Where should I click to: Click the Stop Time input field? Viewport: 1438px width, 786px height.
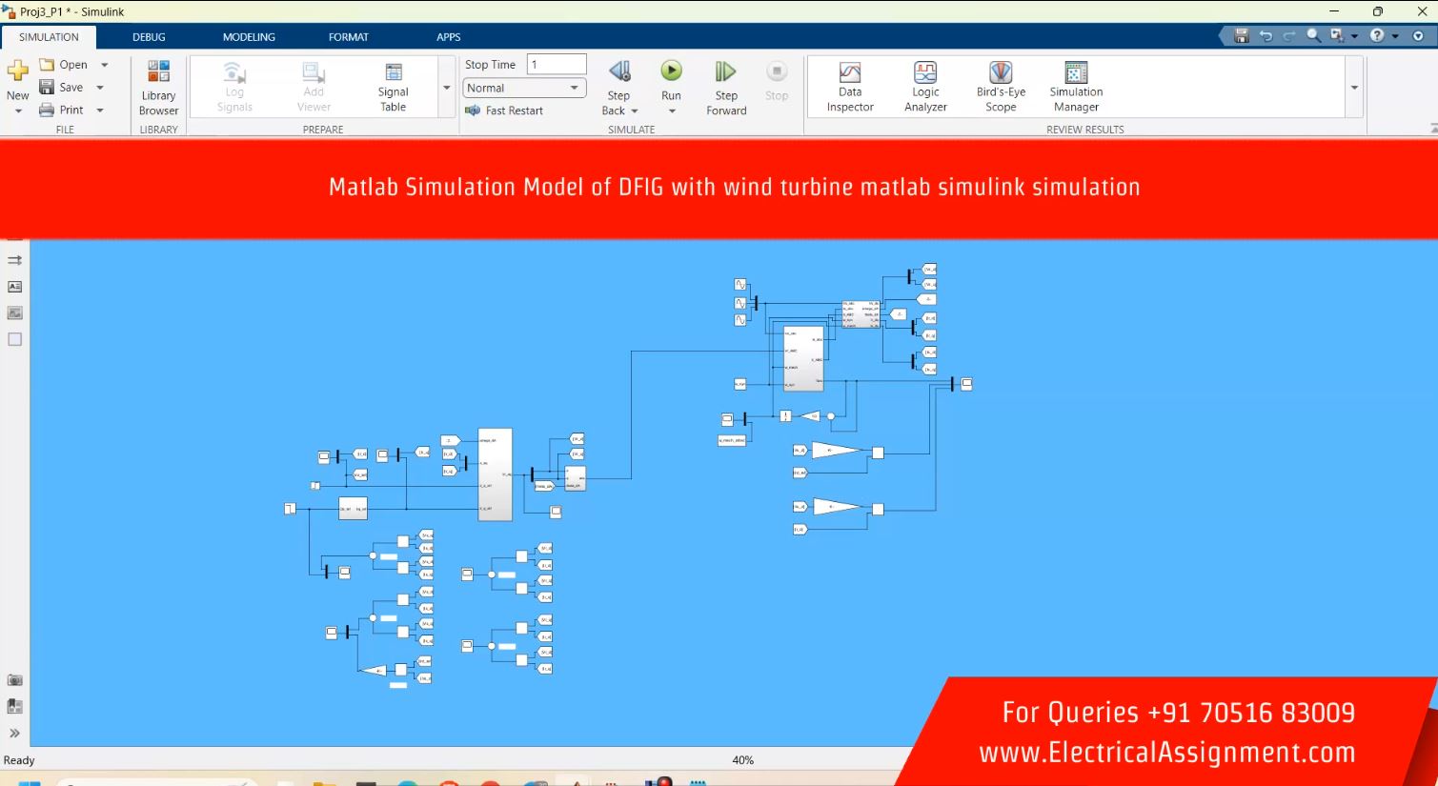[557, 65]
